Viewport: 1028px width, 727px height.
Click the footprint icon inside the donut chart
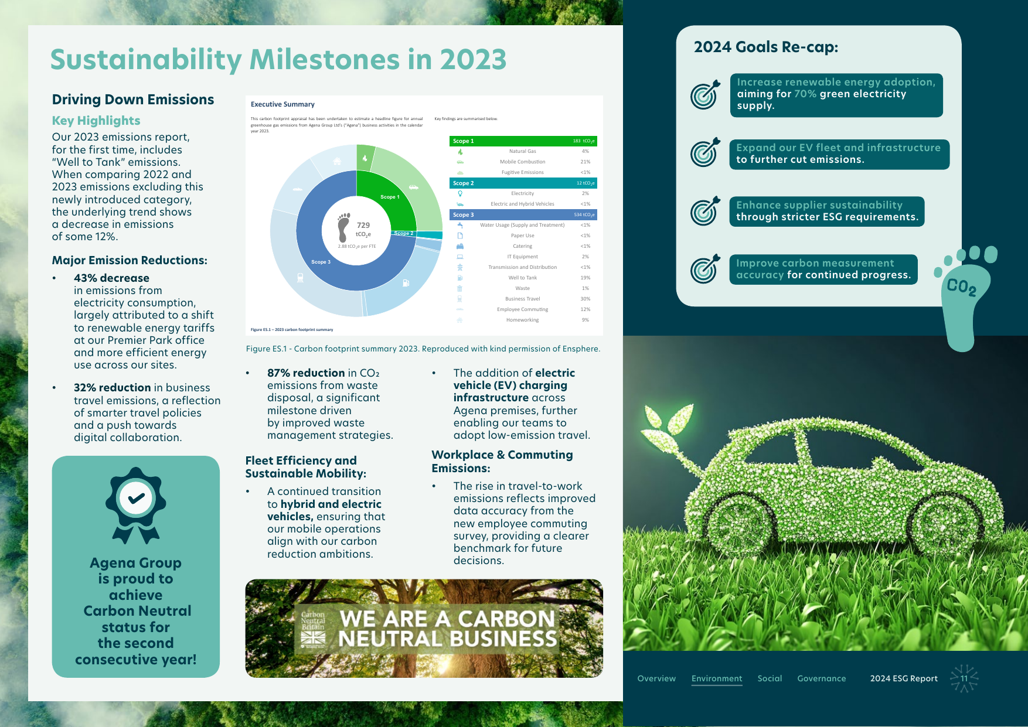(x=344, y=227)
